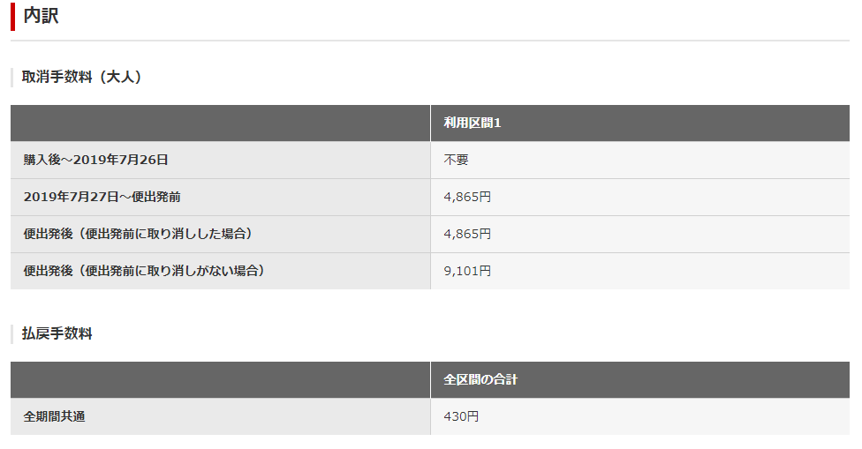This screenshot has height=449, width=862.
Task: Click the 利用区間1 column header
Action: pos(473,123)
